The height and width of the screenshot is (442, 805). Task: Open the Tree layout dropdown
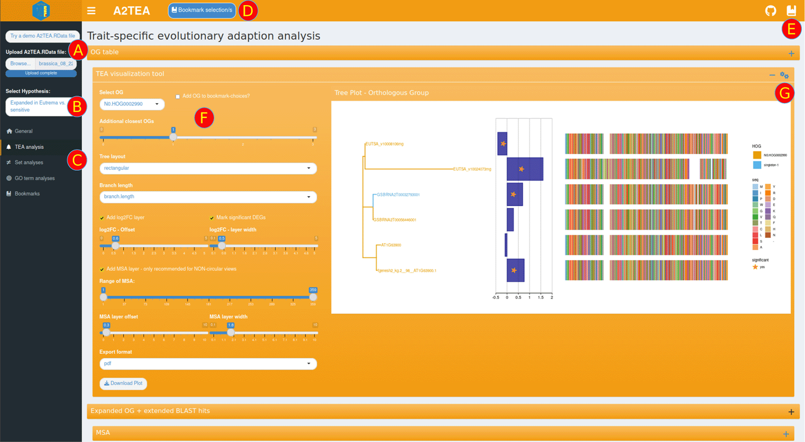coord(208,168)
